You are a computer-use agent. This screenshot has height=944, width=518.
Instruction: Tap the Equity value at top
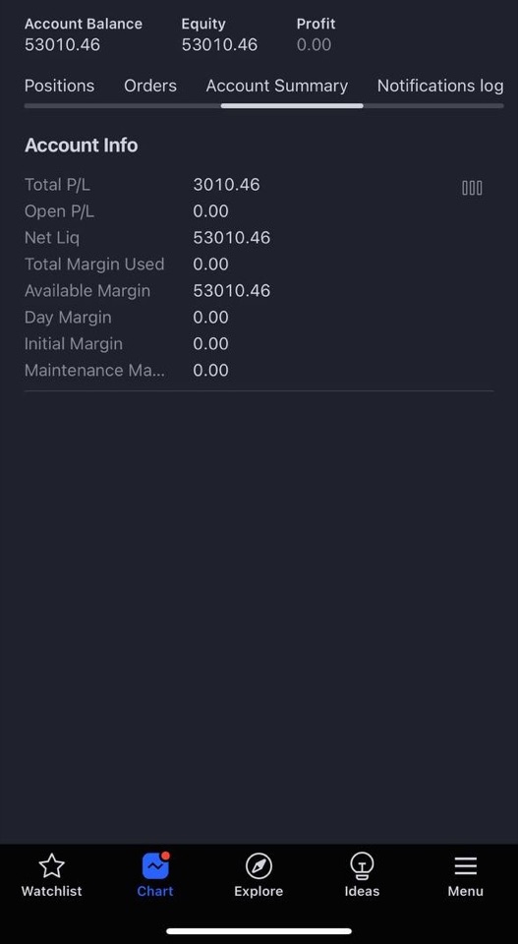tap(219, 44)
